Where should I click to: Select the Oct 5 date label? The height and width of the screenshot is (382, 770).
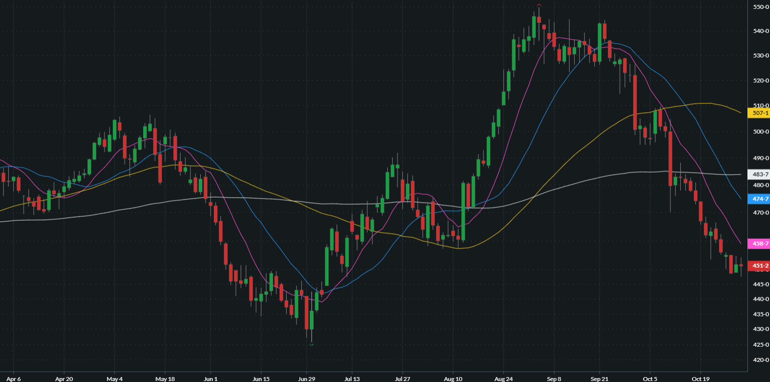[x=650, y=379]
